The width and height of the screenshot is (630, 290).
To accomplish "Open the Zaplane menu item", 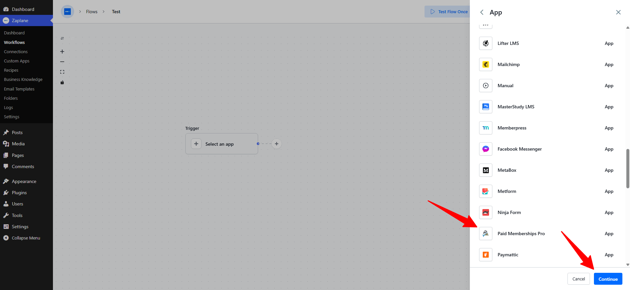I will [26, 20].
